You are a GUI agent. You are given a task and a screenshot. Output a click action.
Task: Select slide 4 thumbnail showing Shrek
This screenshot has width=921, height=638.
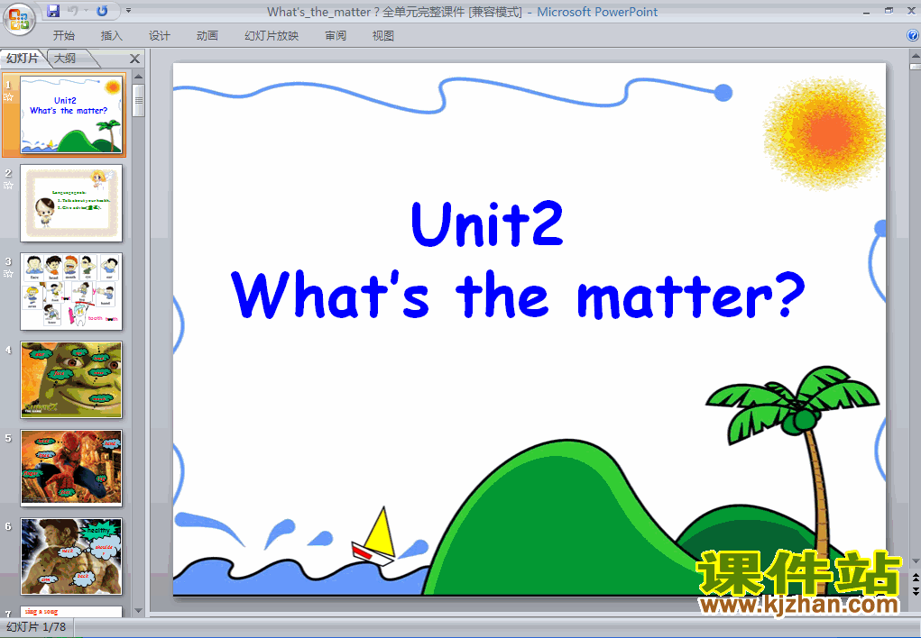point(71,379)
